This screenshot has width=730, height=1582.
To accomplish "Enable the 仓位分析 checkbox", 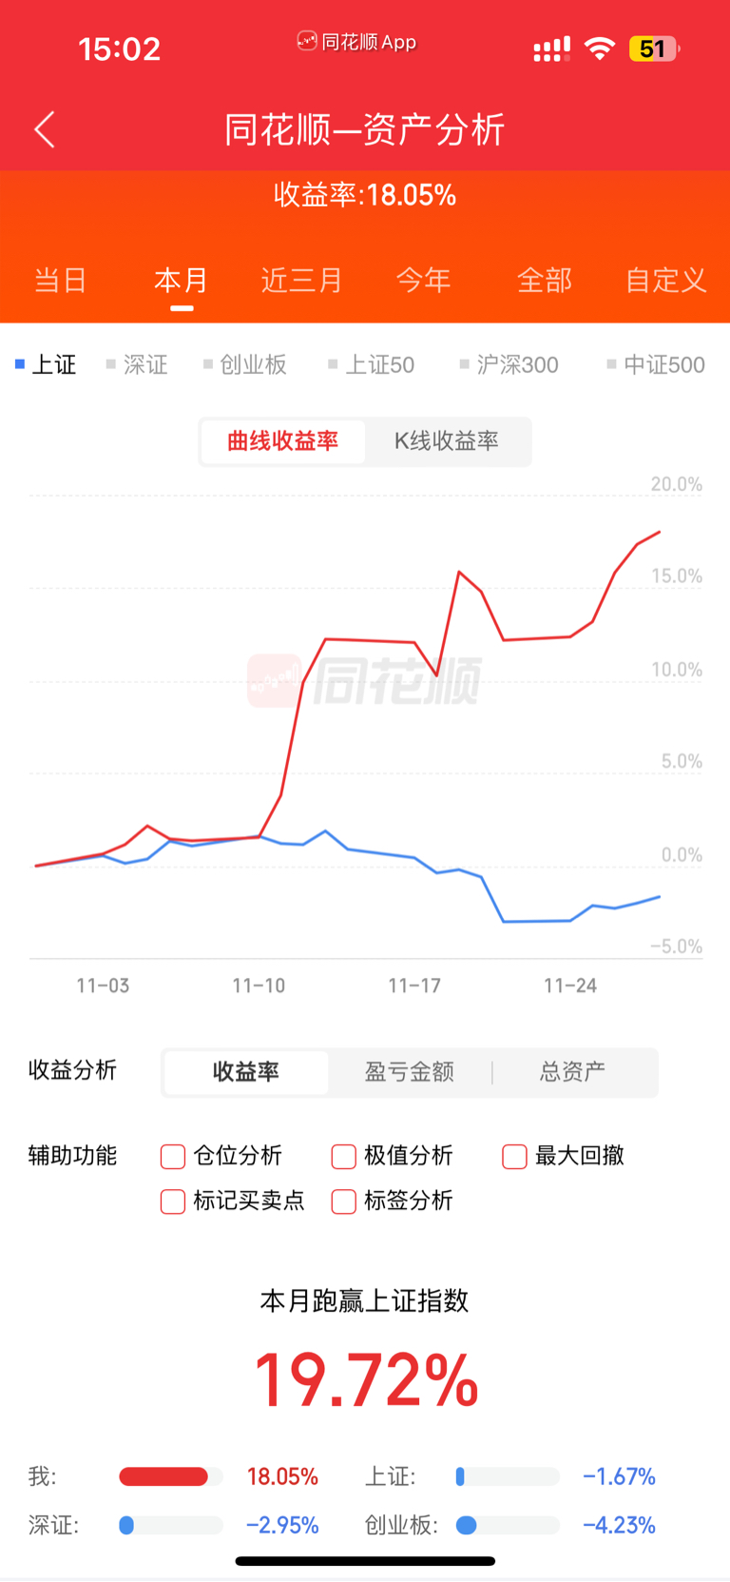I will click(173, 1157).
